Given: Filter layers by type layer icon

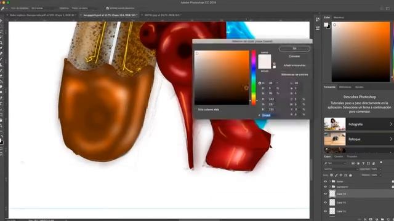Looking at the screenshot, I should (363, 163).
